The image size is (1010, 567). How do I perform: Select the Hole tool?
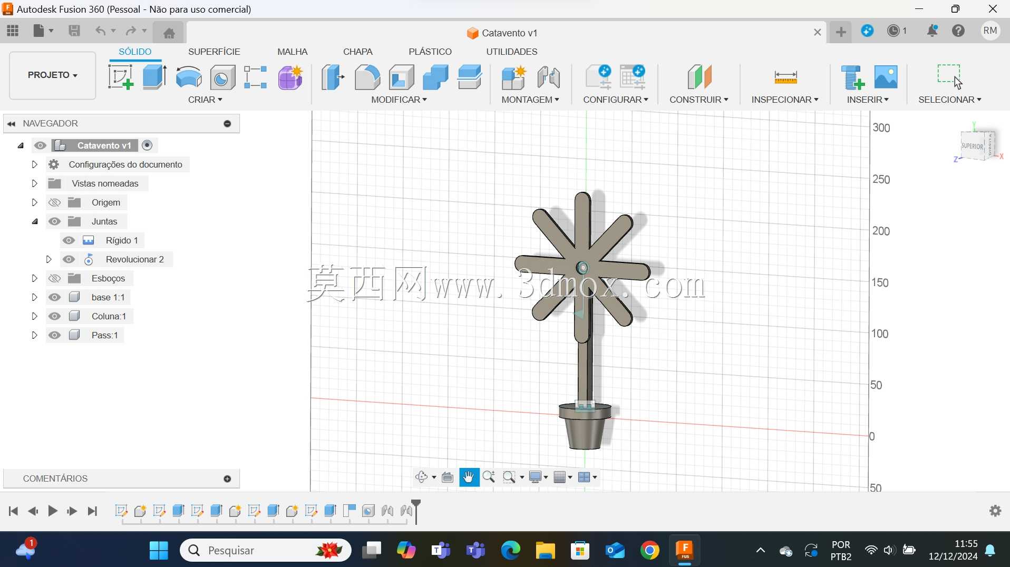(222, 77)
